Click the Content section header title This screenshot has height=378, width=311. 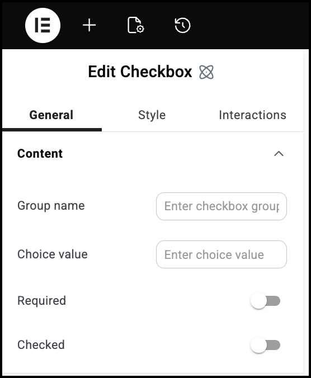click(40, 154)
